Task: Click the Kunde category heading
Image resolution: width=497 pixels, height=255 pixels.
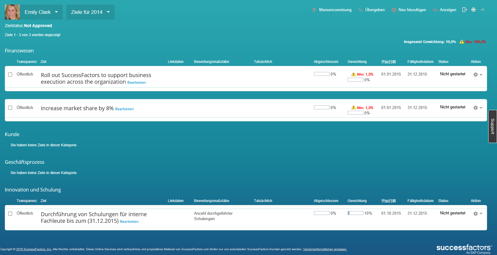Action: (x=12, y=135)
